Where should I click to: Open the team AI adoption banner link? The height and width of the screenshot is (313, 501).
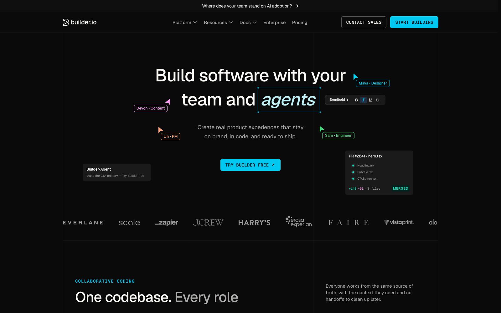[250, 6]
